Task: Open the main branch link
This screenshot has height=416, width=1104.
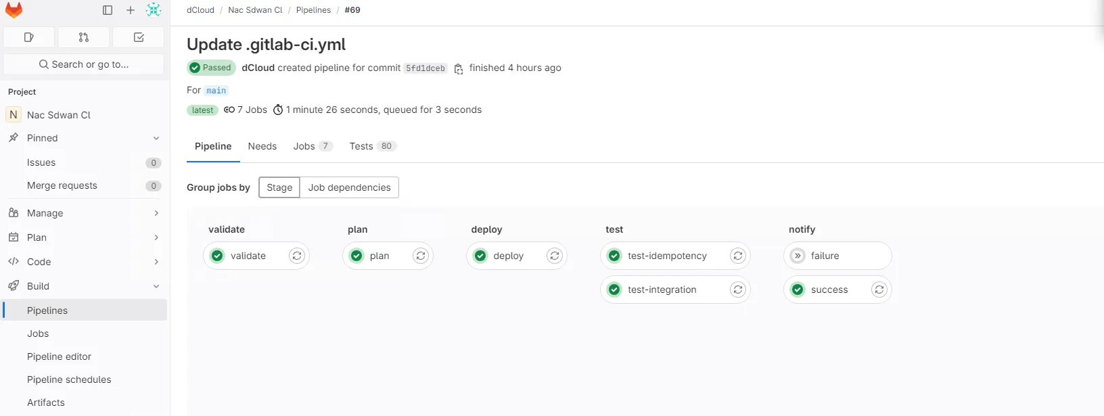Action: pos(216,91)
